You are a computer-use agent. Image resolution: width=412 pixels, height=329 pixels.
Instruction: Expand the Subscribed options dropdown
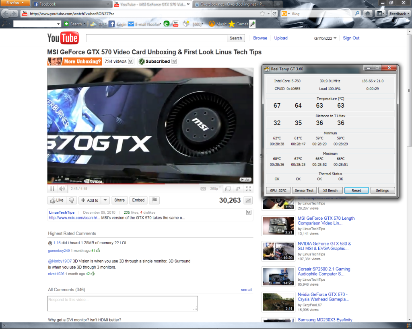click(174, 61)
